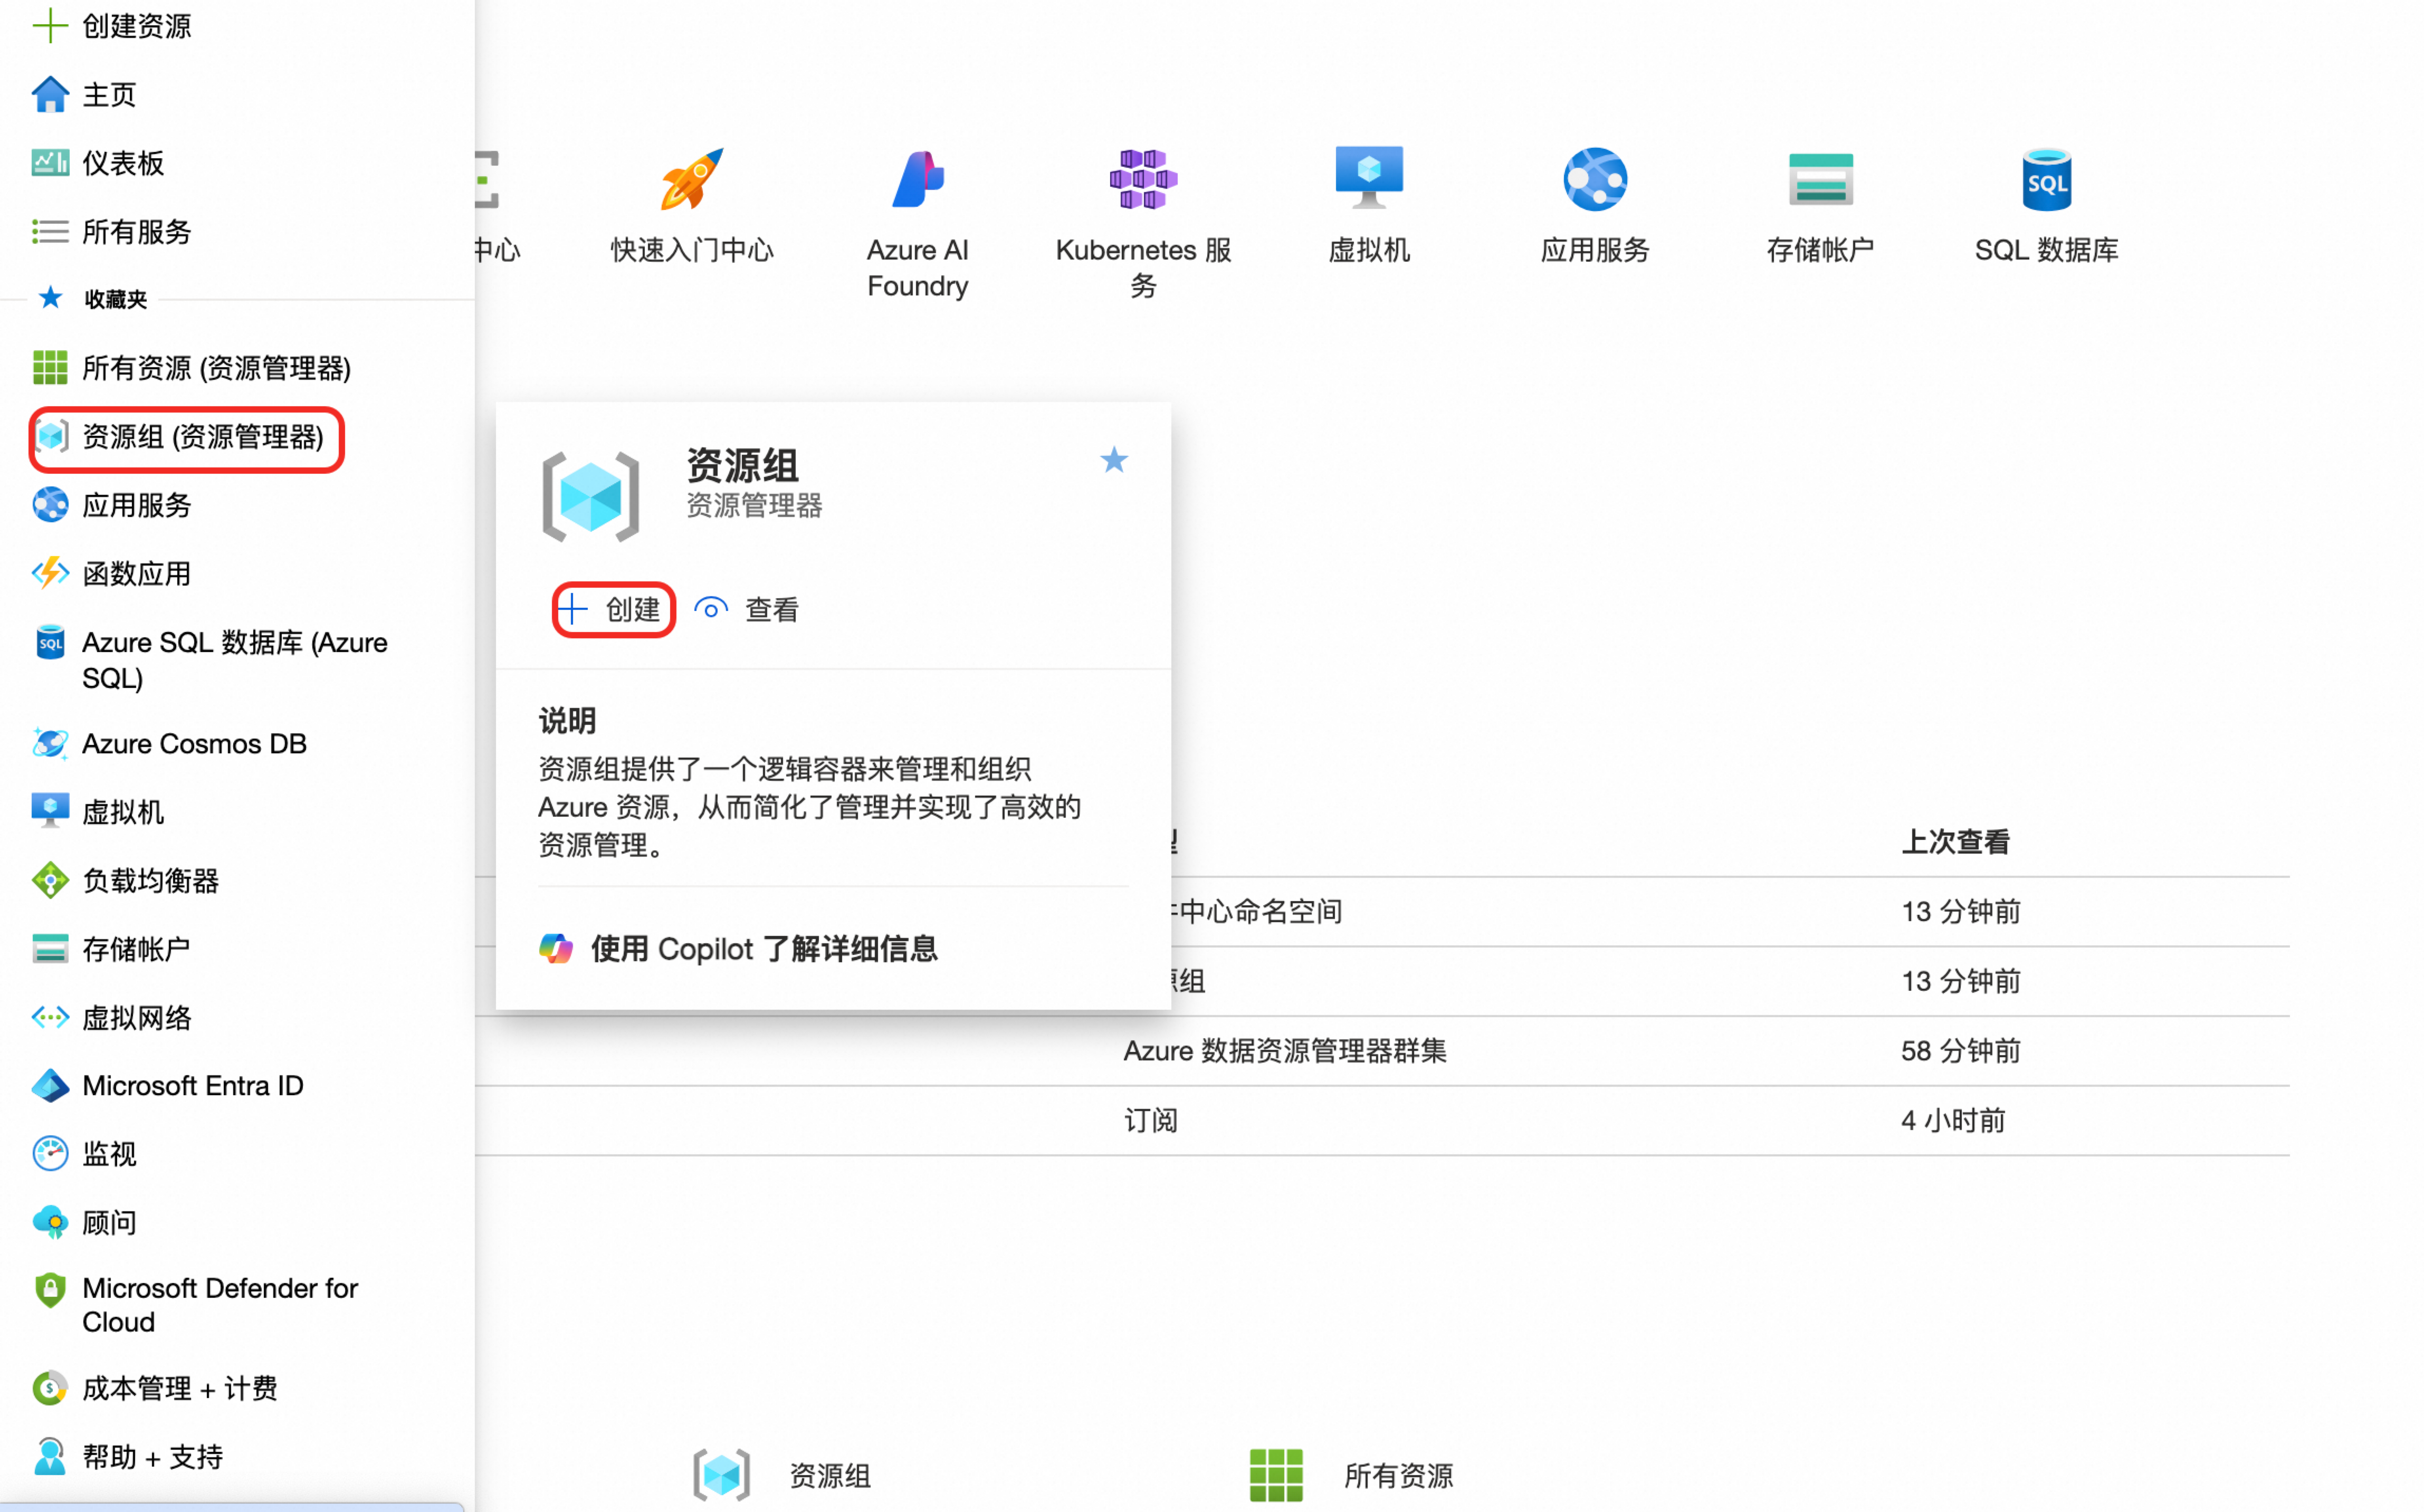Toggle favorite star on 资源组 card
The image size is (2424, 1512).
(1114, 460)
